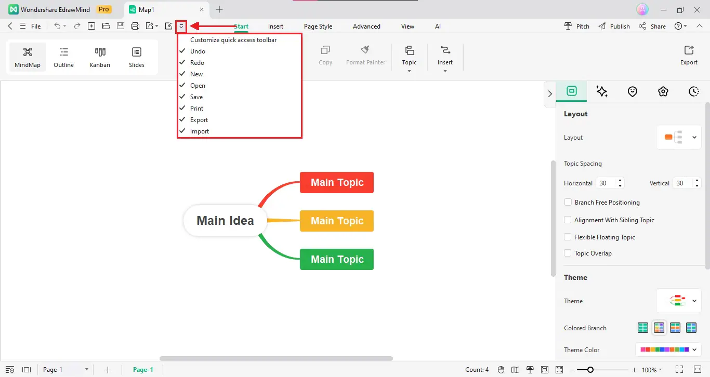710x377 pixels.
Task: Select the green Page-1 tab at bottom
Action: click(143, 370)
